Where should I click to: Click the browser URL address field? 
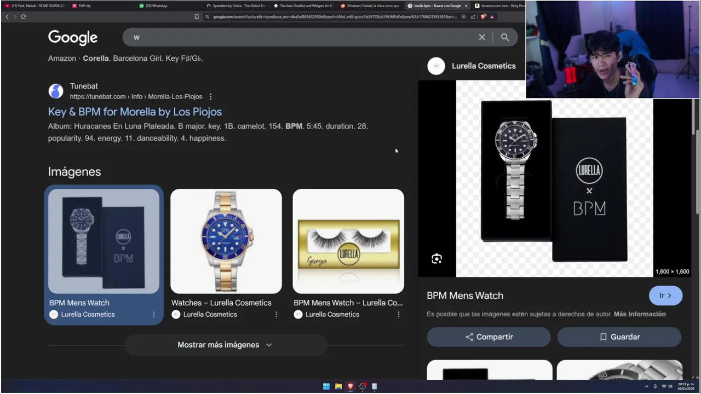coord(334,16)
